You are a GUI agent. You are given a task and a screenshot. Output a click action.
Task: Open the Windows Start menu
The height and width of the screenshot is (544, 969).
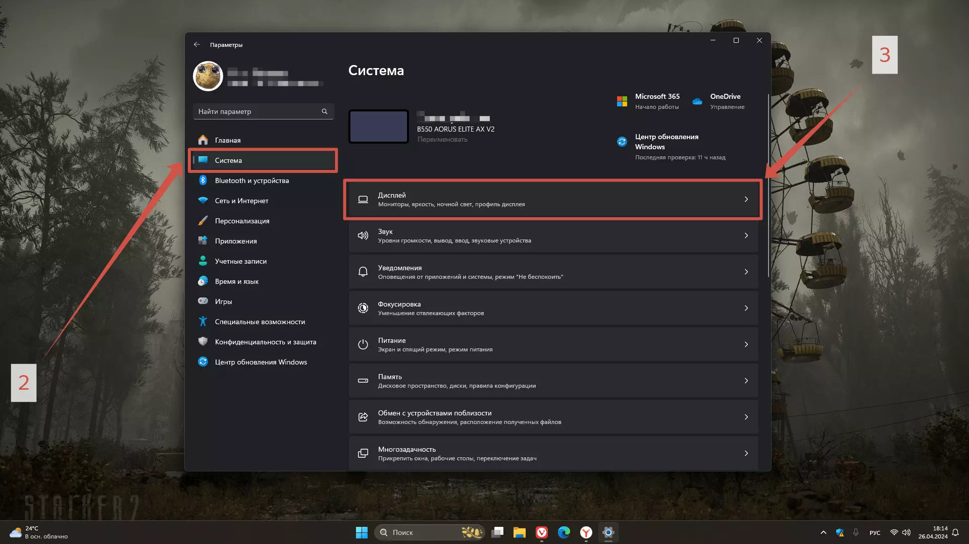(x=362, y=532)
